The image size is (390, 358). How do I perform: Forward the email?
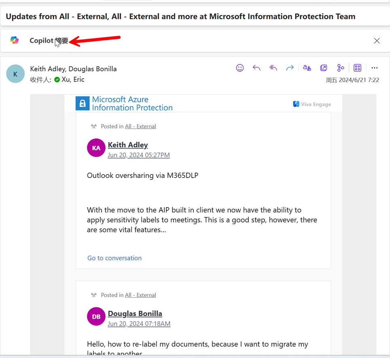[x=290, y=68]
